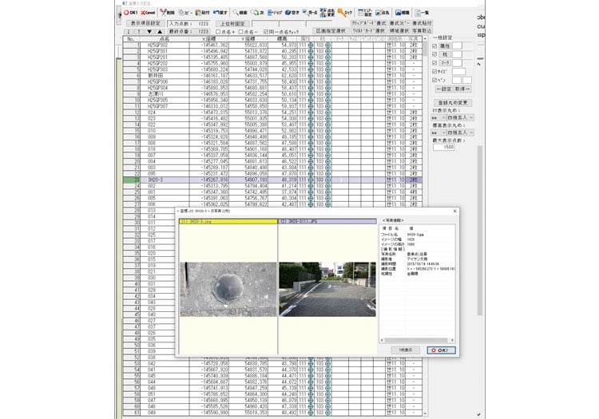
Task: Click the street view photo thumbnail
Action: pyautogui.click(x=327, y=289)
